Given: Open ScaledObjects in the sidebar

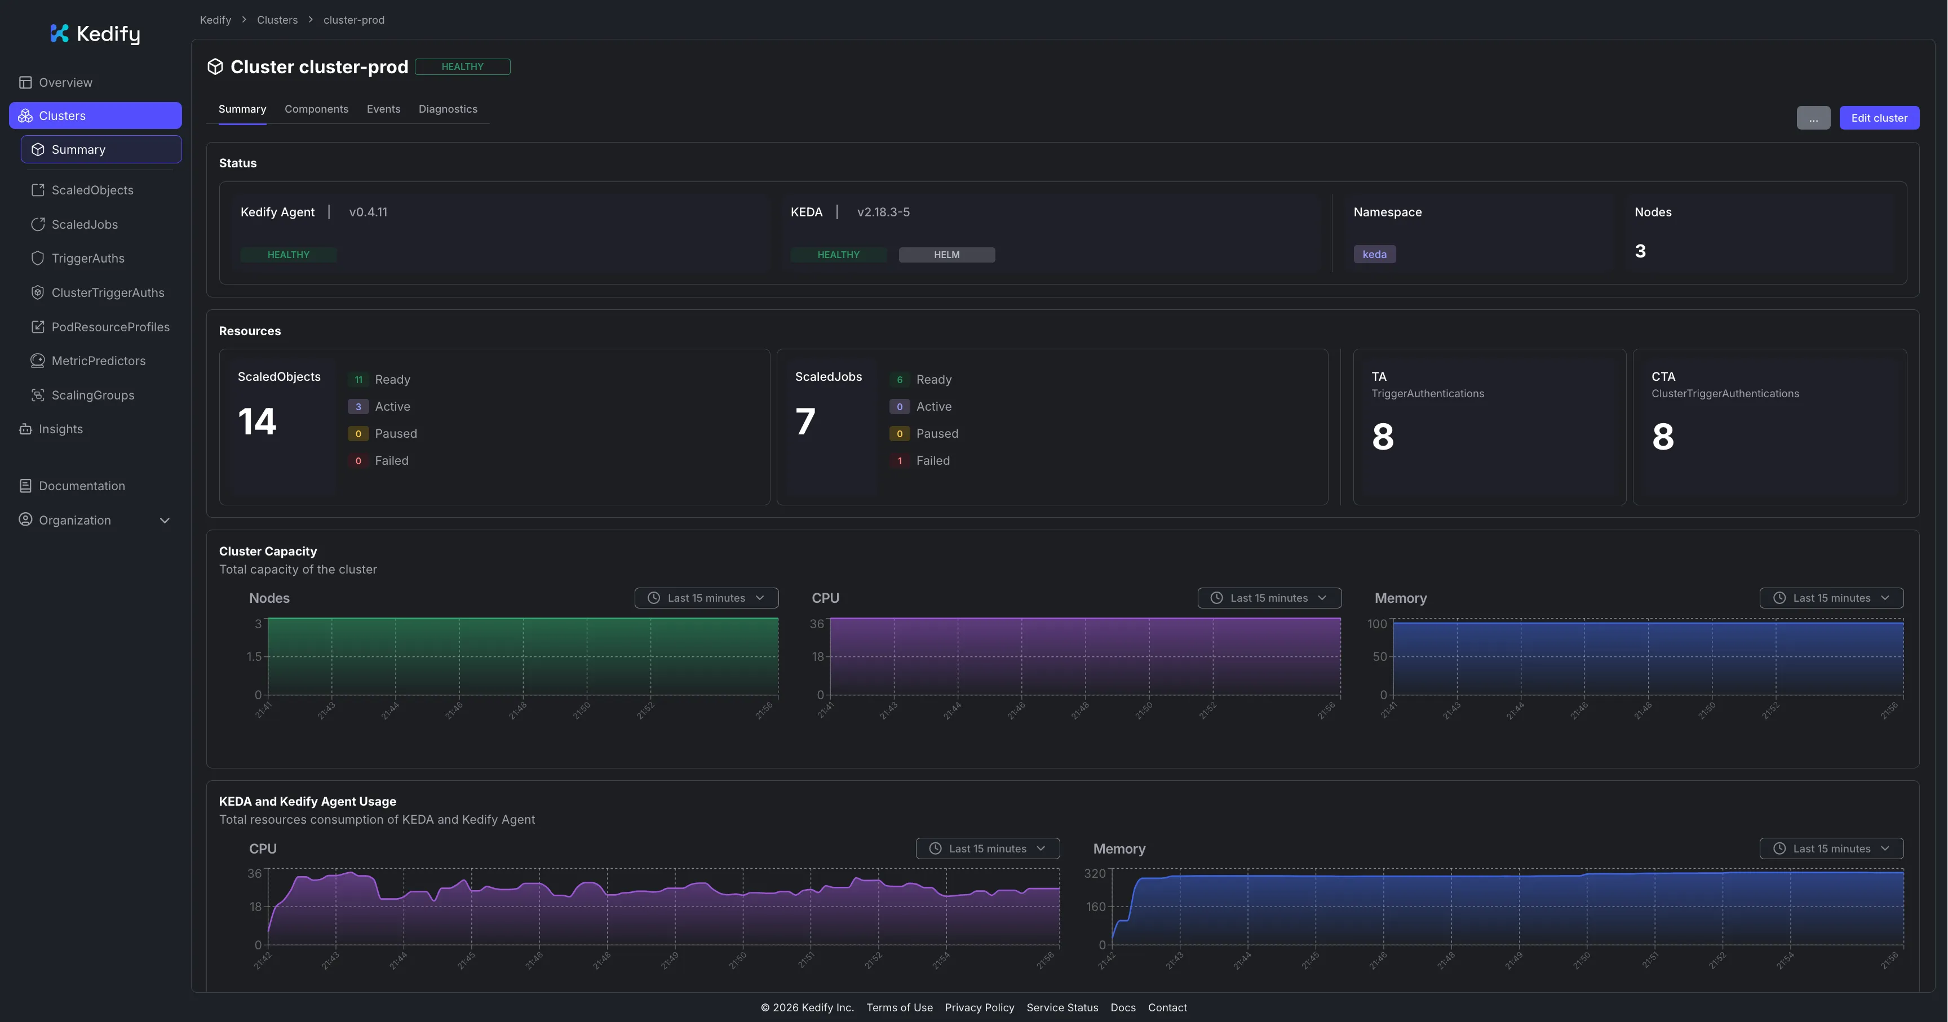Looking at the screenshot, I should coord(100,190).
